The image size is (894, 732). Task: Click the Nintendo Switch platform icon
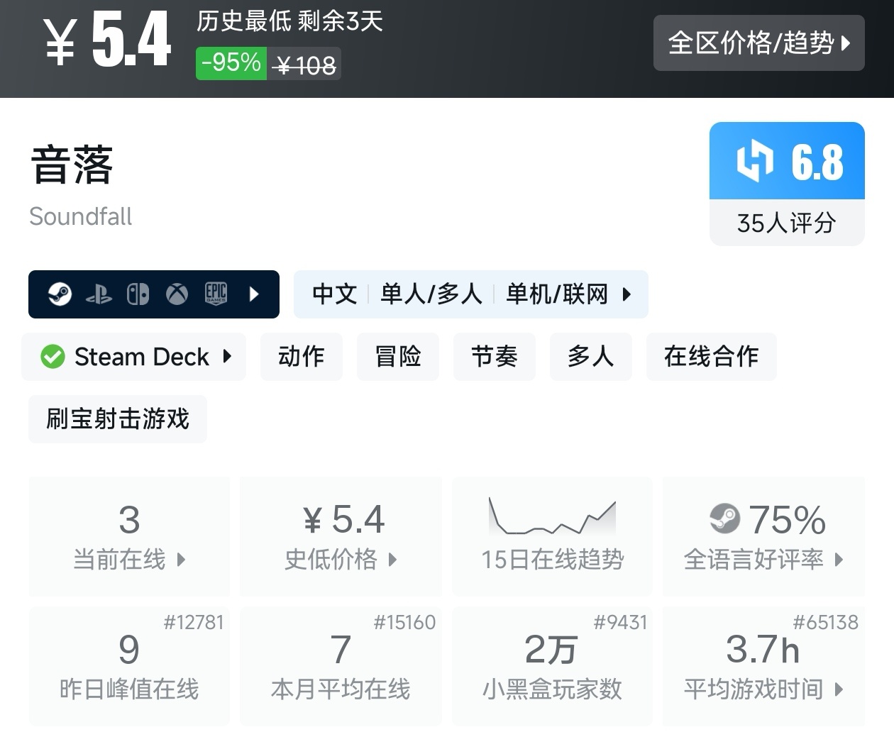(138, 294)
